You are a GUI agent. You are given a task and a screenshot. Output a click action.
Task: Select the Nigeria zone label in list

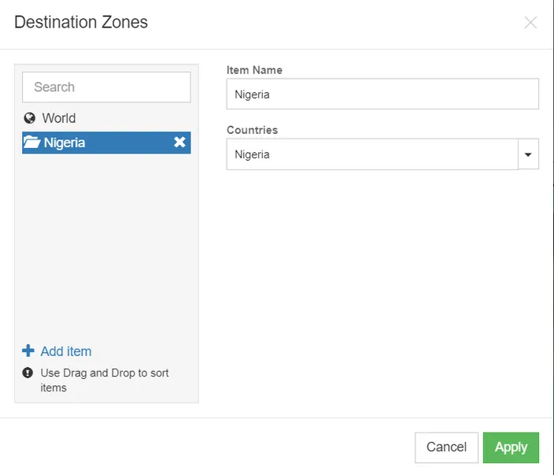click(x=65, y=143)
